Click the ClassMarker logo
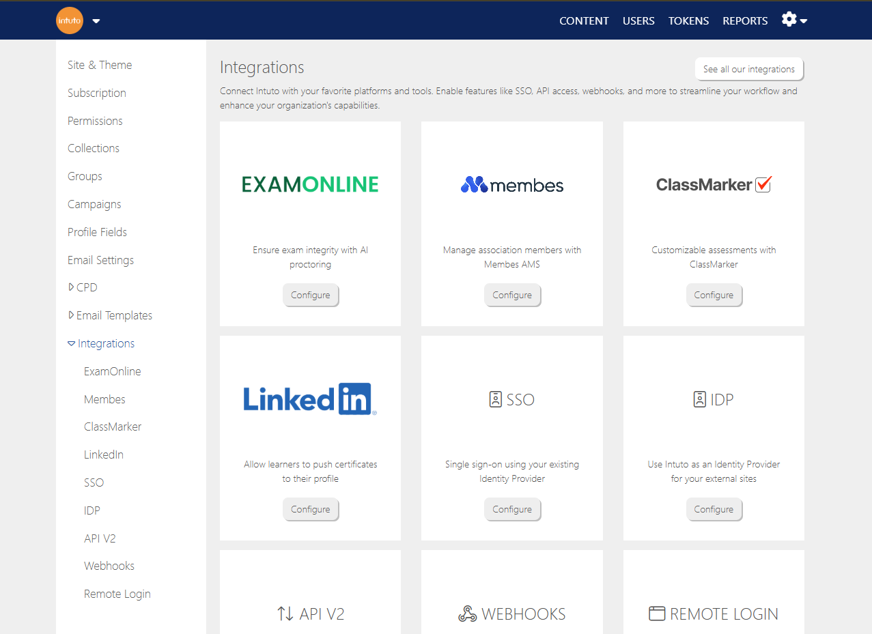This screenshot has width=872, height=634. pos(714,184)
